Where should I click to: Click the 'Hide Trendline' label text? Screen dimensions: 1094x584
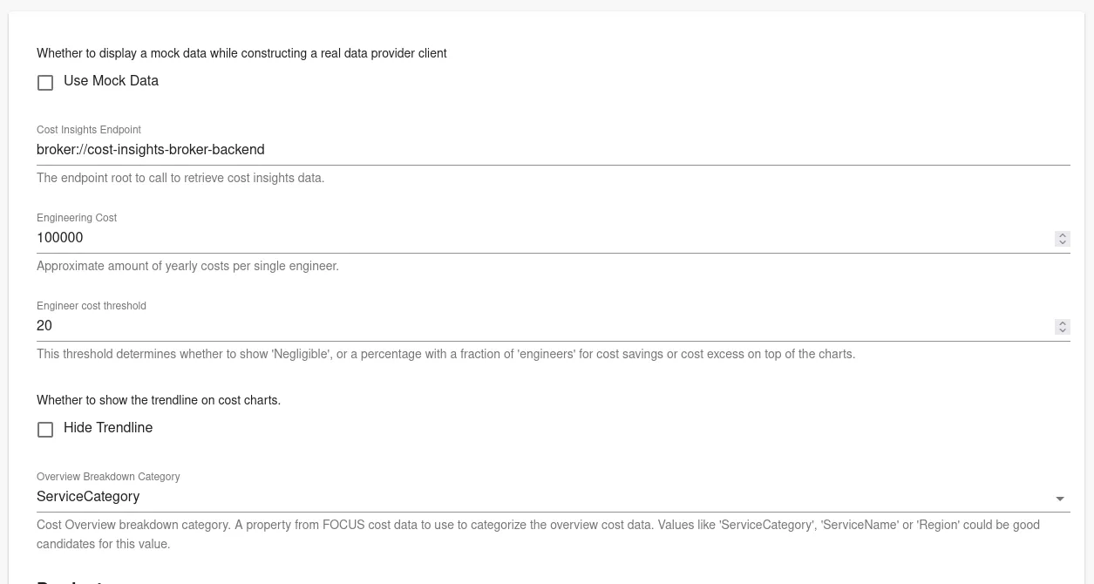108,428
